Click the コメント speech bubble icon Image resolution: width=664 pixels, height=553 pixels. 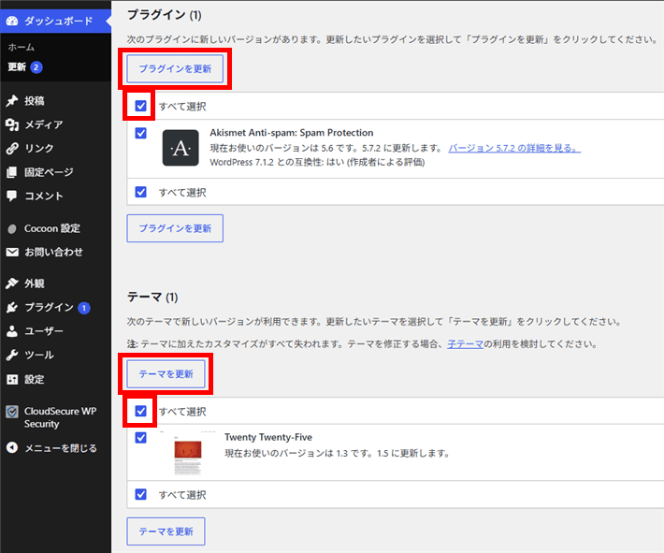pos(12,196)
